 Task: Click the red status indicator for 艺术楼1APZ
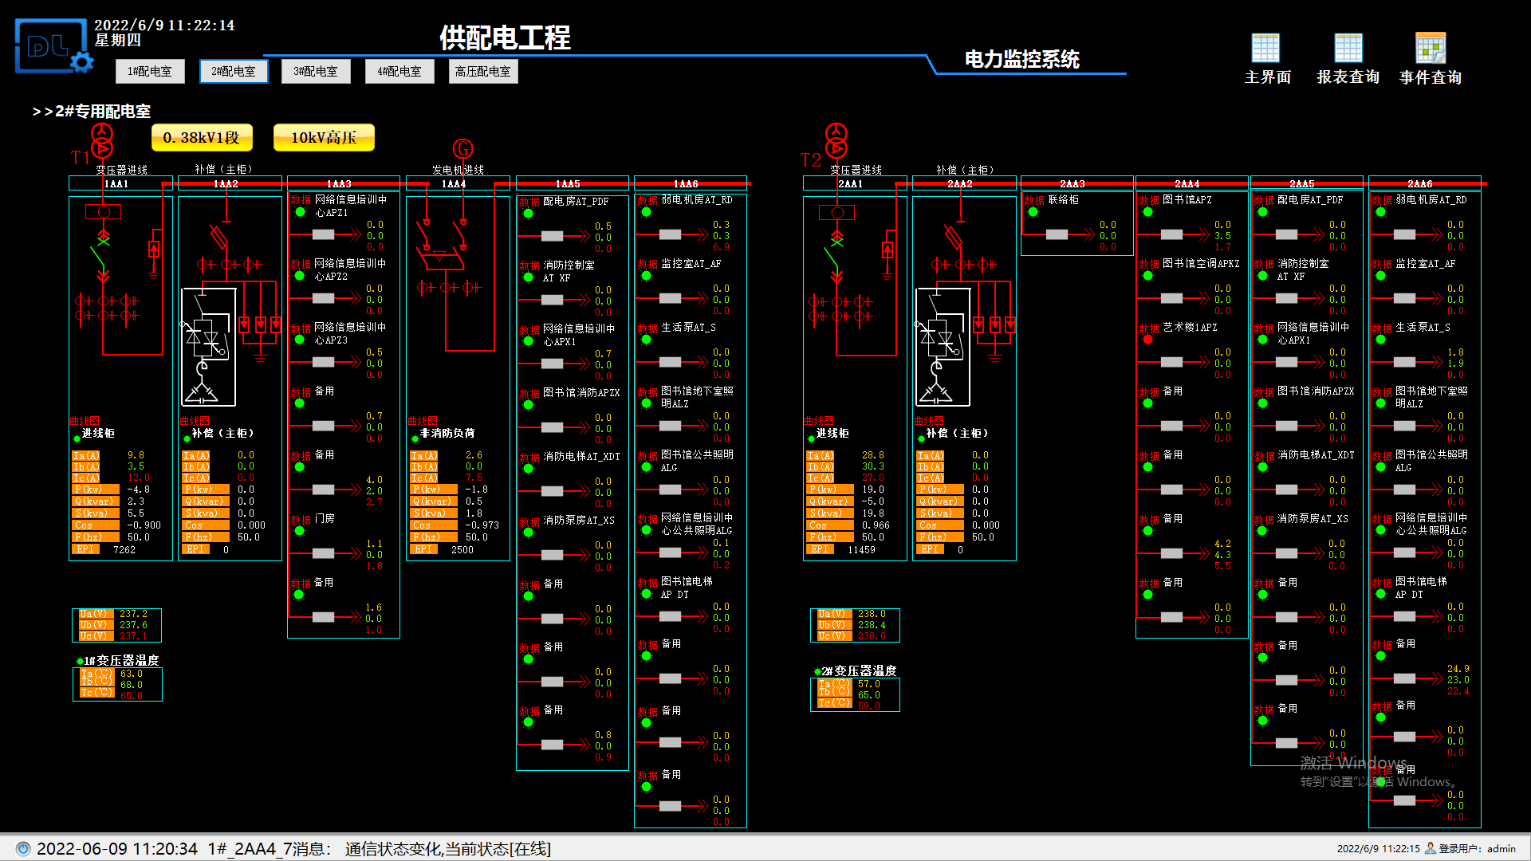(1147, 340)
